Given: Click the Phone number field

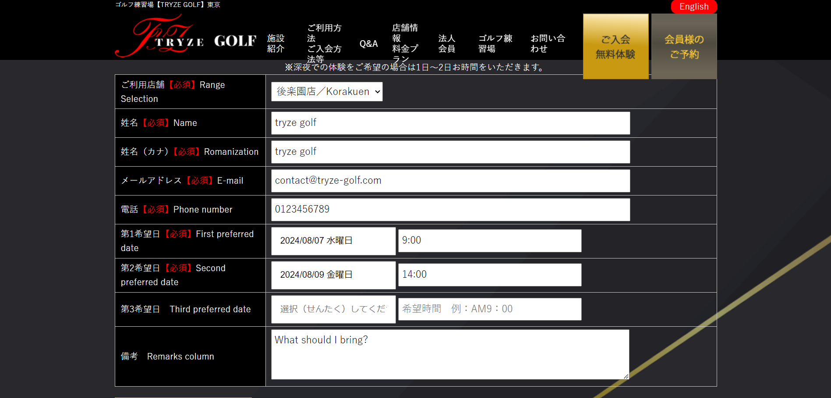Looking at the screenshot, I should [x=451, y=209].
